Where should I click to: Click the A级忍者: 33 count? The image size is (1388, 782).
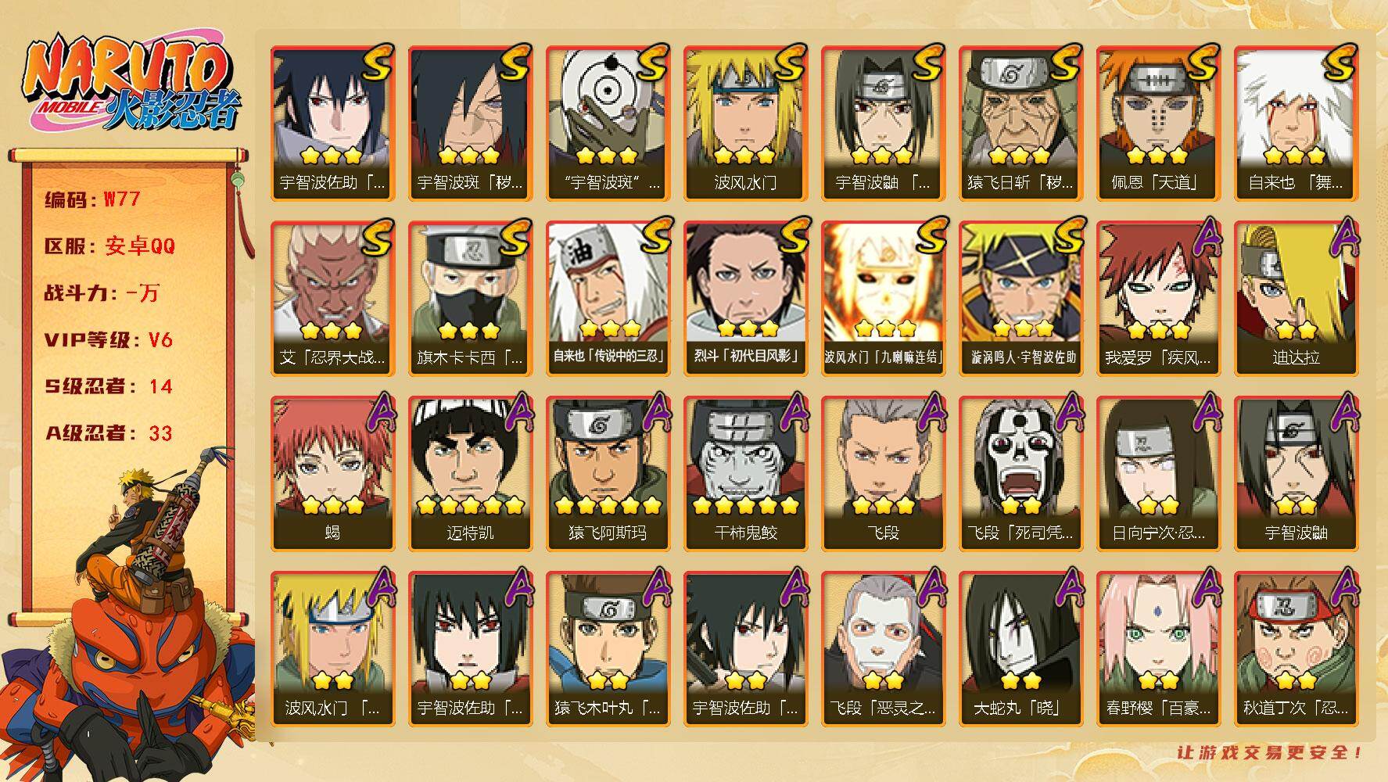pos(108,433)
